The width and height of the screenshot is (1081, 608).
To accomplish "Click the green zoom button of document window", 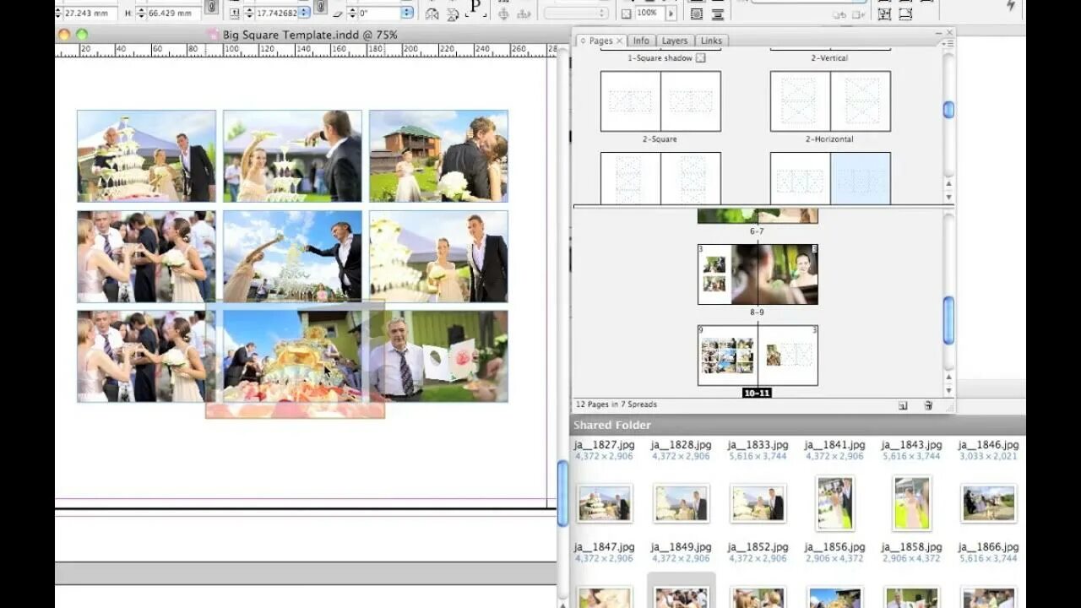I will coord(82,35).
